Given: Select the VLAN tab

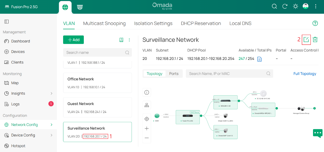Looking at the screenshot, I should (69, 23).
